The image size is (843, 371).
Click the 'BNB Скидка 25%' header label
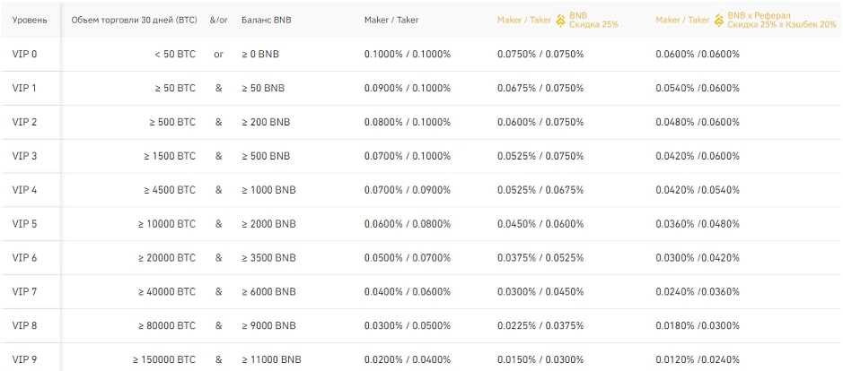593,20
